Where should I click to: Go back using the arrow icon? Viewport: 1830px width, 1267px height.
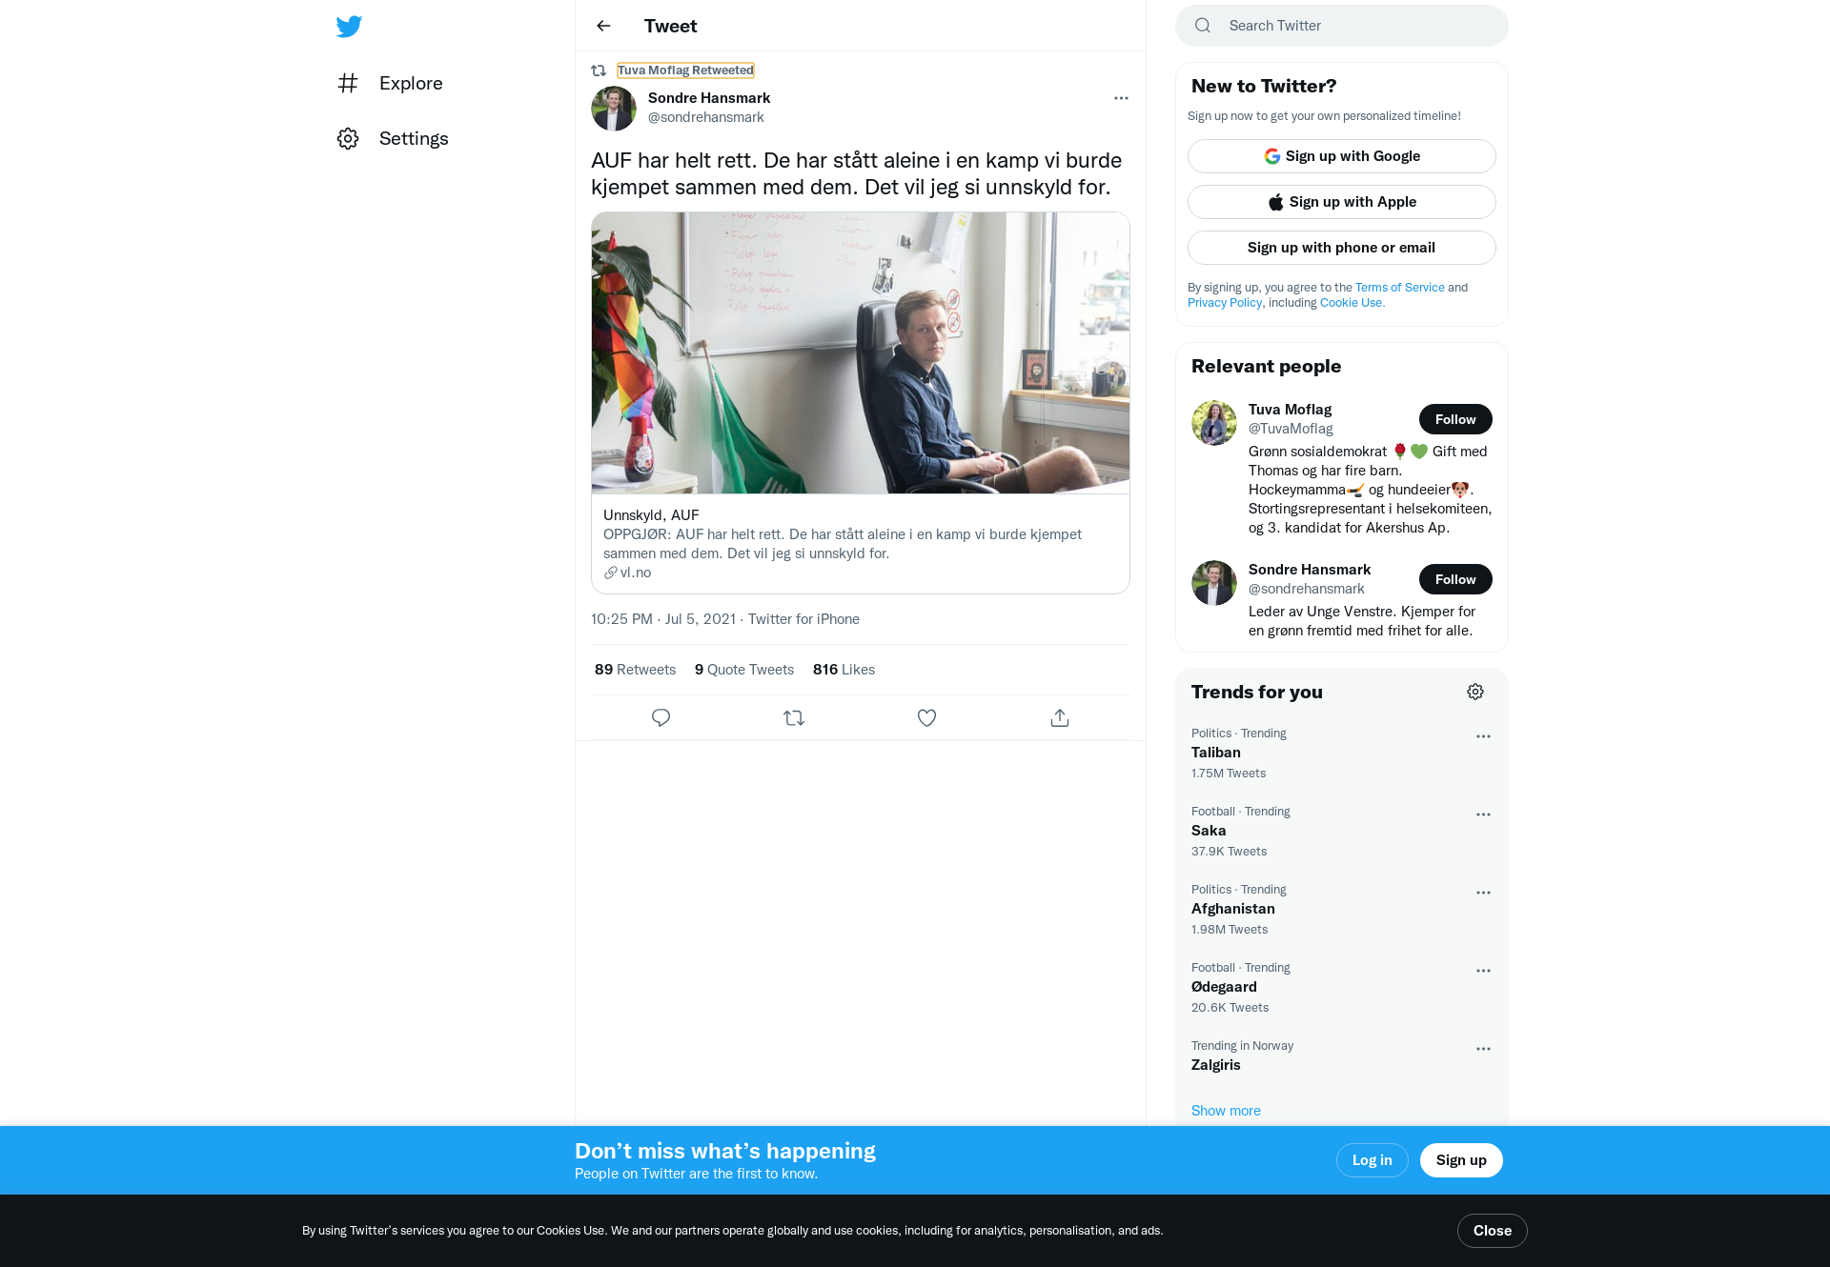coord(603,26)
